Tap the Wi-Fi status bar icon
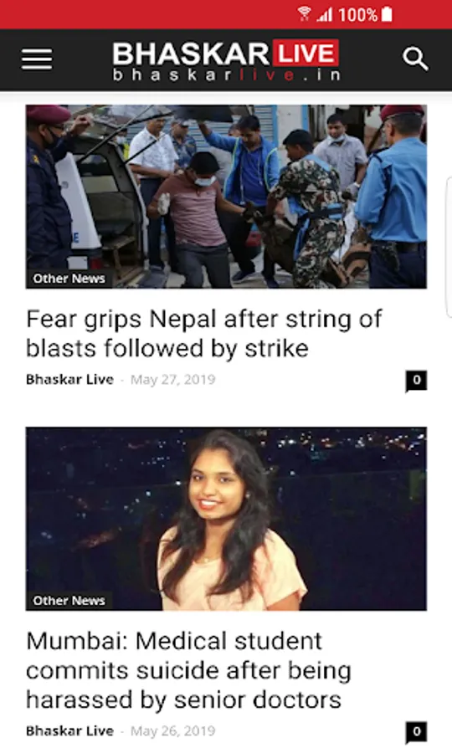The image size is (452, 753). pyautogui.click(x=304, y=14)
